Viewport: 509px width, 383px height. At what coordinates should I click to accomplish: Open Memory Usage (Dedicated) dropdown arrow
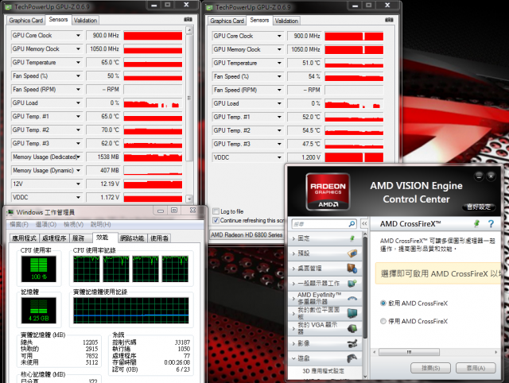click(x=78, y=157)
